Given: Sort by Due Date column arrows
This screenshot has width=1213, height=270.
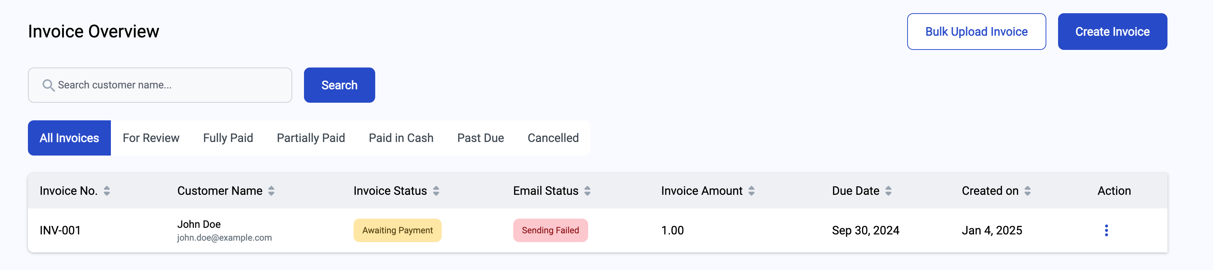Looking at the screenshot, I should tap(888, 191).
